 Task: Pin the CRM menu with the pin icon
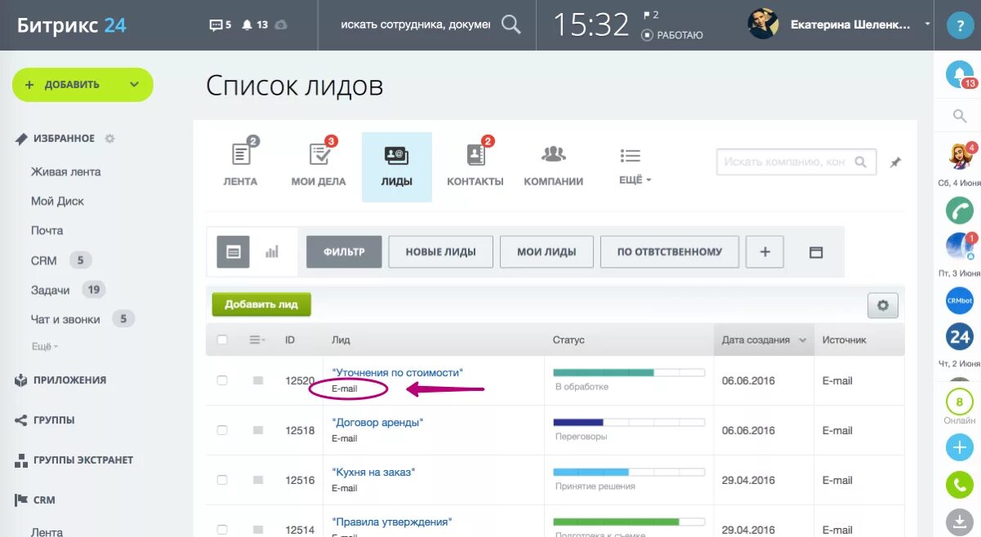coord(895,162)
